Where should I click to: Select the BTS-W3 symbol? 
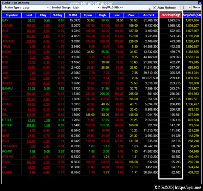coord(8,157)
